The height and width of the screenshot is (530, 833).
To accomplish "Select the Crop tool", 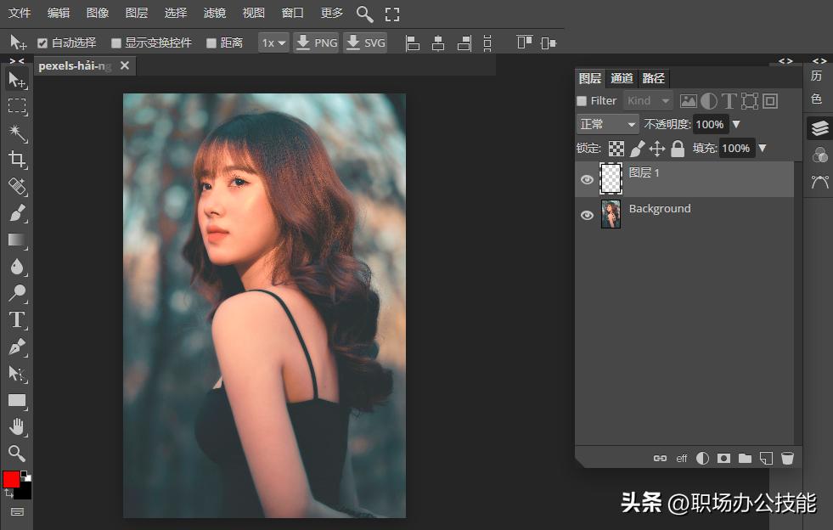I will tap(17, 159).
